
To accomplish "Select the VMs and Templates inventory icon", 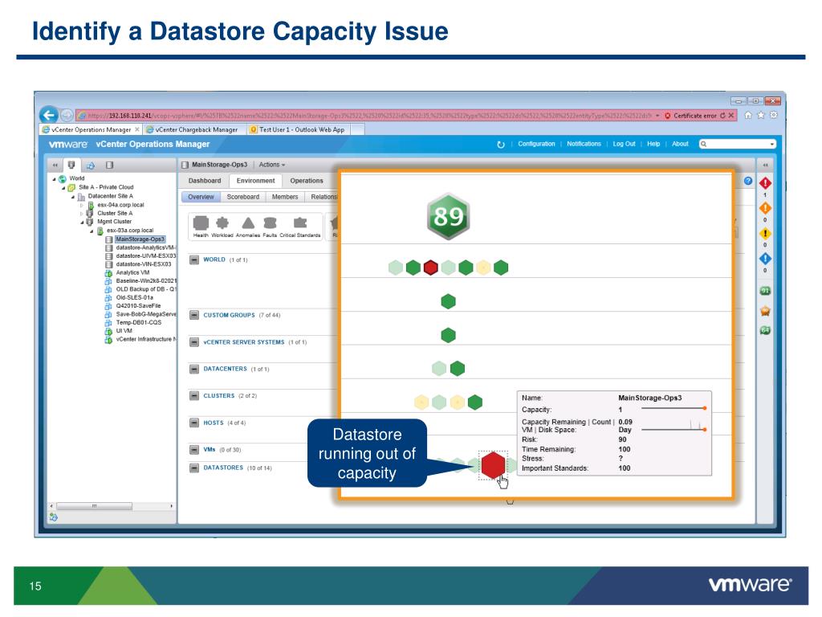I will (91, 165).
